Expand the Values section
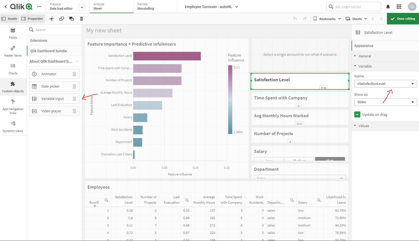Viewport: 419px width, 241px height. click(x=385, y=126)
